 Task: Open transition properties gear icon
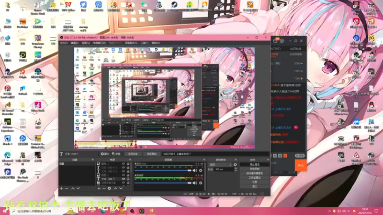pos(235,165)
